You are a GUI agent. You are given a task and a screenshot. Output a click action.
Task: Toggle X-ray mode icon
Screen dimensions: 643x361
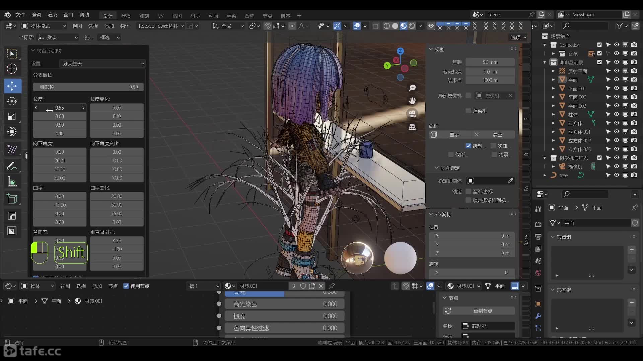[x=376, y=26]
